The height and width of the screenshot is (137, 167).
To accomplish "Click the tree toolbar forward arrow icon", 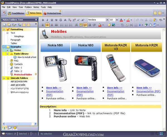I will 28,25.
